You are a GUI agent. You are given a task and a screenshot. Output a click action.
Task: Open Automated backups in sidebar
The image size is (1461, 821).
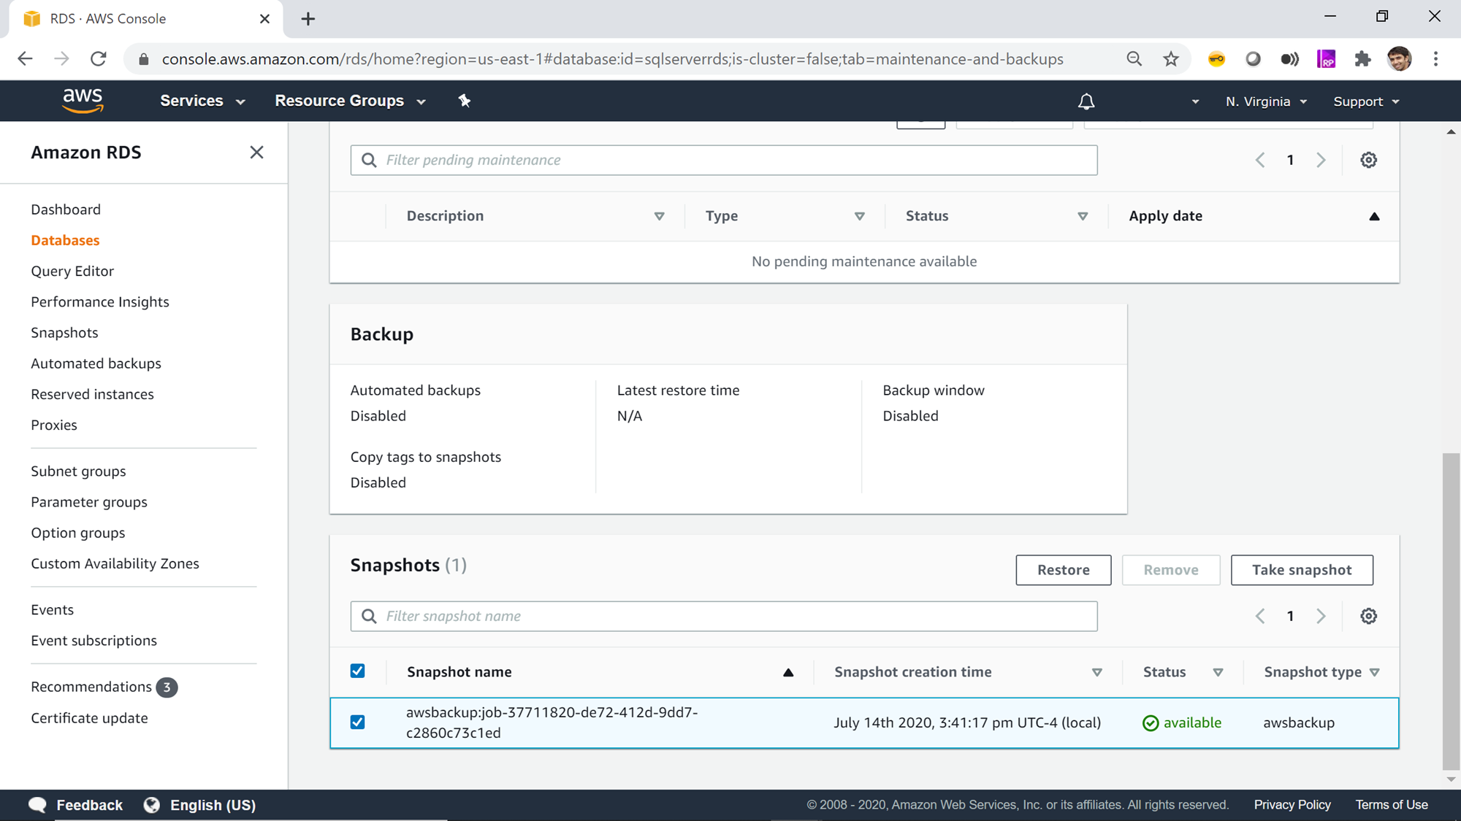(96, 363)
